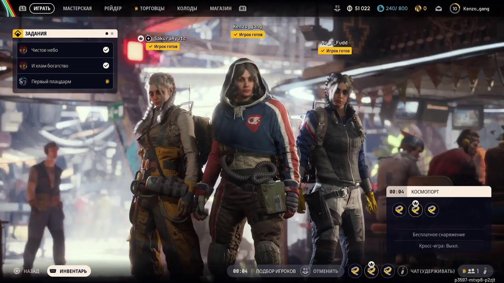
Task: Click the R1 shoulder button icon
Action: coord(243,8)
